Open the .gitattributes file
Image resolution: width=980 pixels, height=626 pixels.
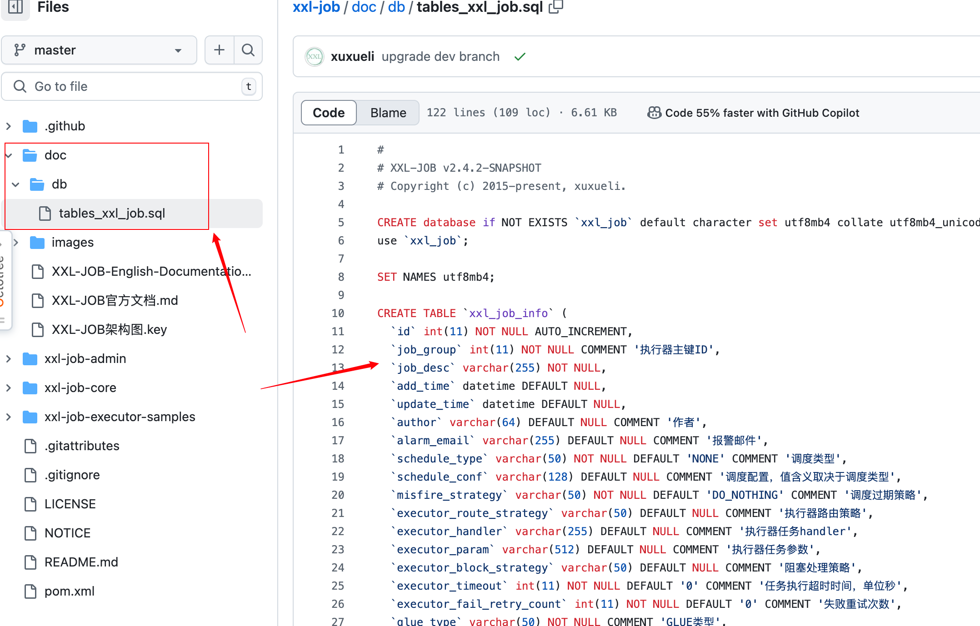[x=82, y=446]
